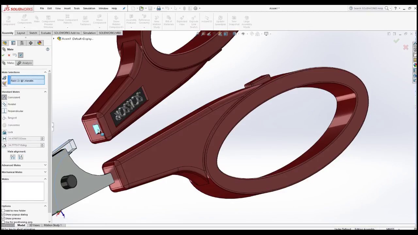The width and height of the screenshot is (418, 235).
Task: Open the SOLIDWORKS MBD tab
Action: [110, 33]
